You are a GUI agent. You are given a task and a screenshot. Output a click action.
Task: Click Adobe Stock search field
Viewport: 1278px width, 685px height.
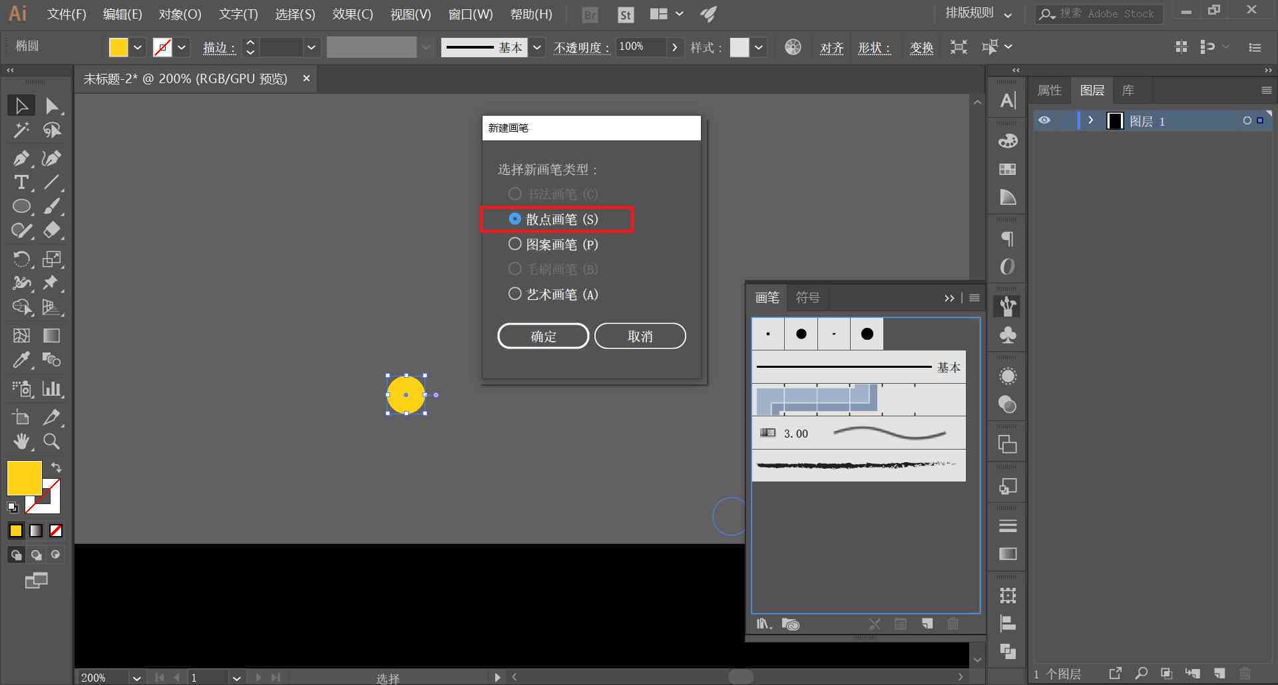click(x=1099, y=13)
